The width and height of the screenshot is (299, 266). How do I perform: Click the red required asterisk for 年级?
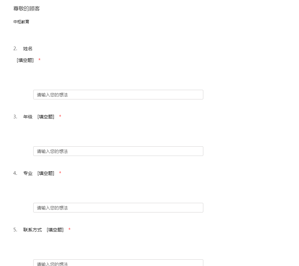tap(60, 117)
